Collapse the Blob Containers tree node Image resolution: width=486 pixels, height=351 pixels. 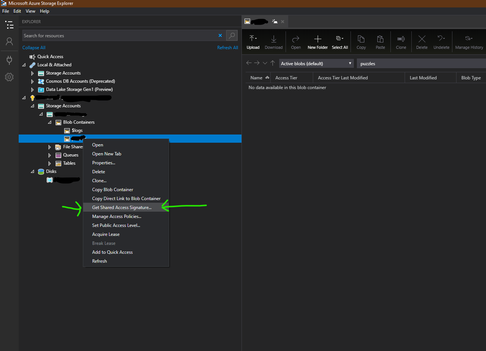(x=50, y=122)
